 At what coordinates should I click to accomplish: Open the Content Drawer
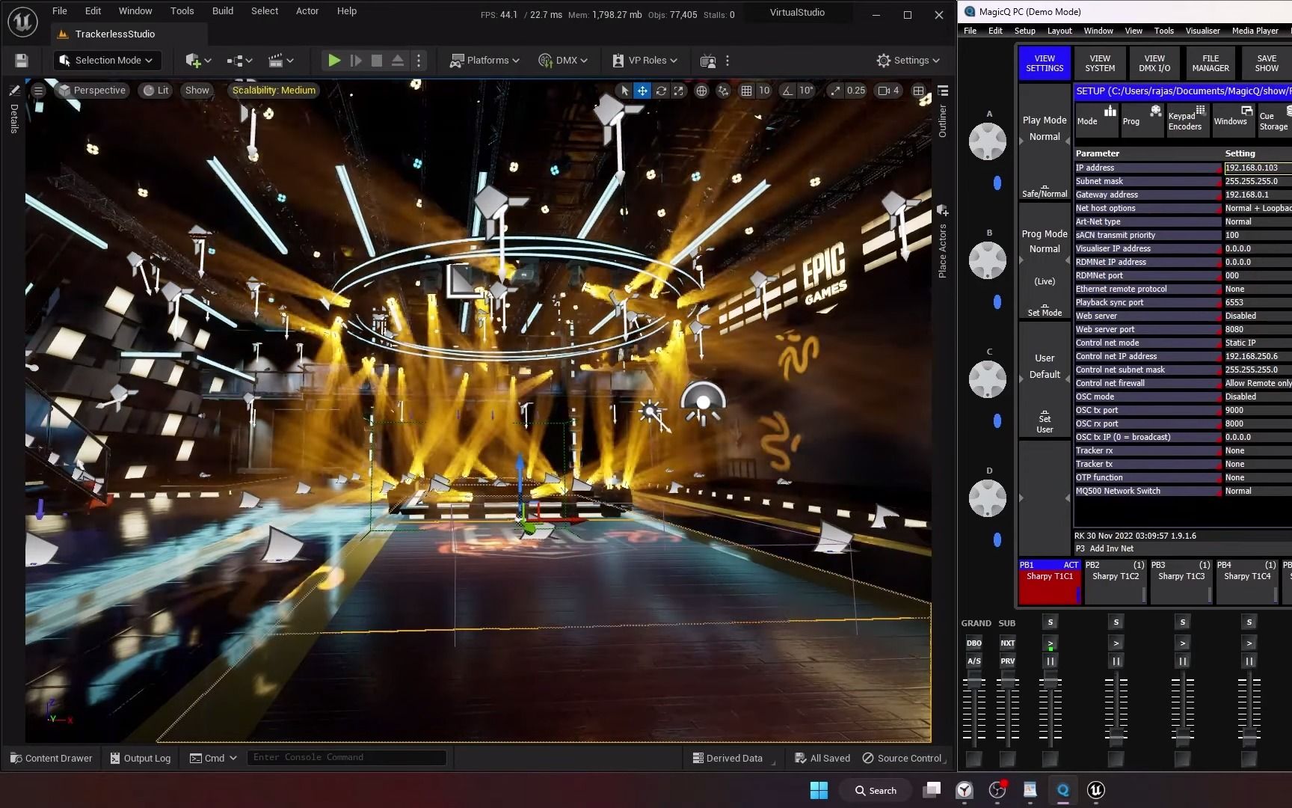click(51, 758)
